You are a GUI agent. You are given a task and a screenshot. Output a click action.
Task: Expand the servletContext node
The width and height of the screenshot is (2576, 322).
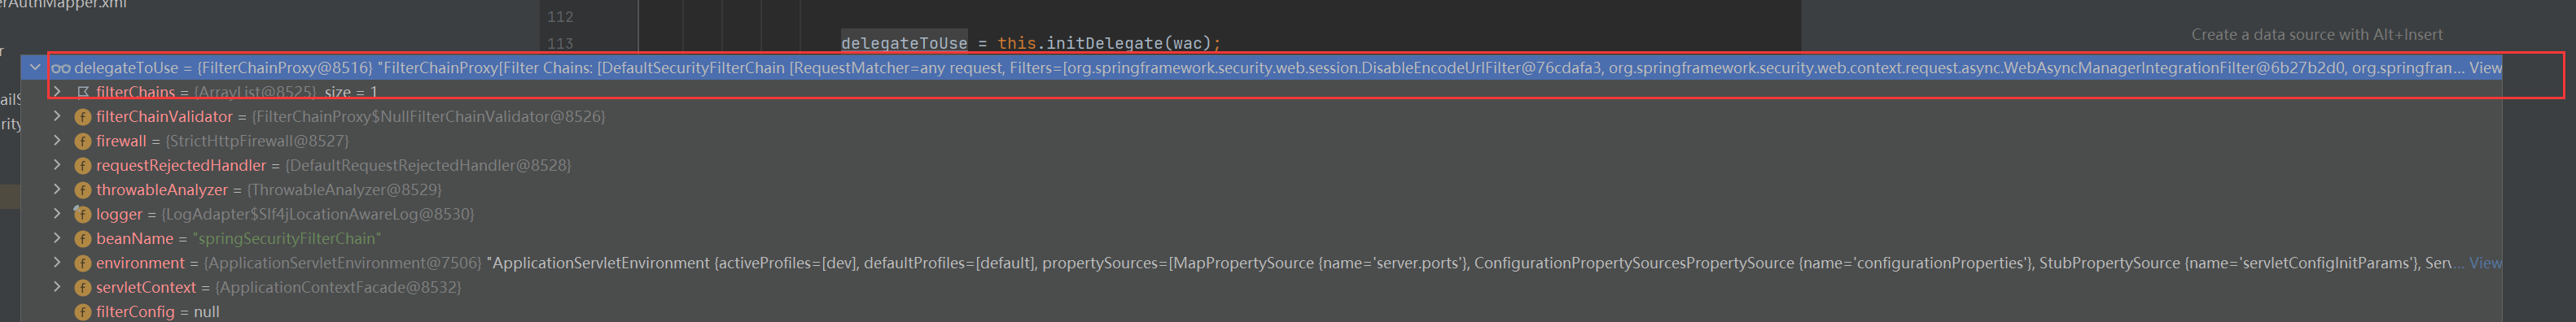[57, 287]
